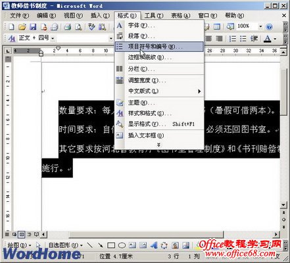Click the Open folder icon

pos(22,27)
